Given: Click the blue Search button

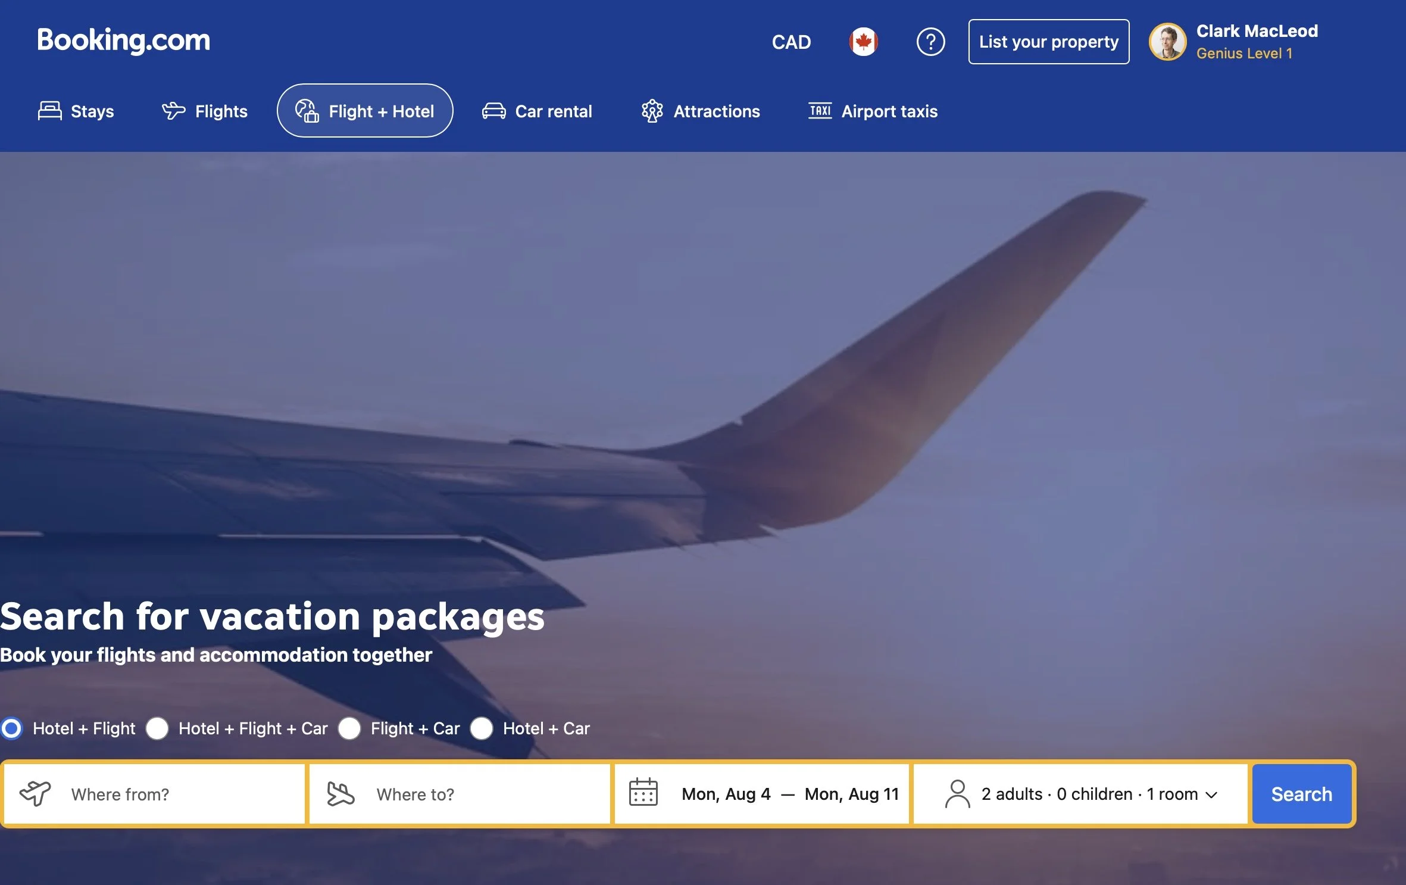Looking at the screenshot, I should pos(1302,794).
